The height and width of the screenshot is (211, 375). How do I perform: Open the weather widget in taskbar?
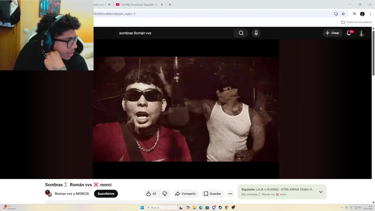[10, 207]
